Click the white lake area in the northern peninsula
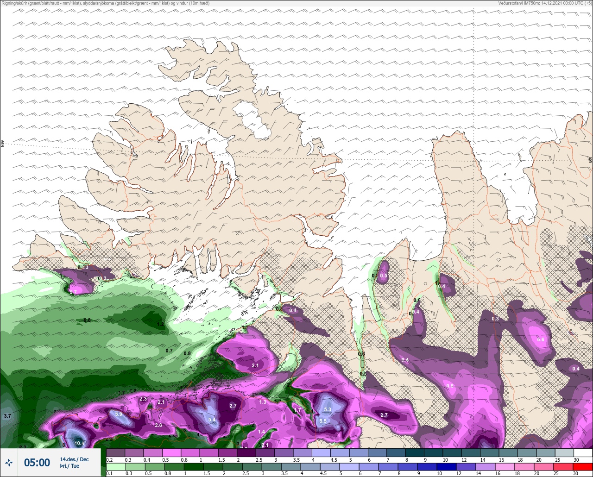This screenshot has width=593, height=477. 252,119
